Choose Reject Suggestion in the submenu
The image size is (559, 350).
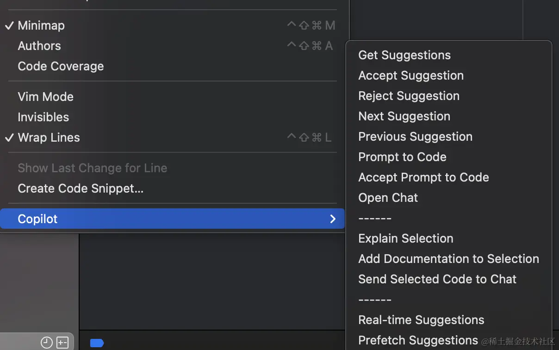pos(409,96)
